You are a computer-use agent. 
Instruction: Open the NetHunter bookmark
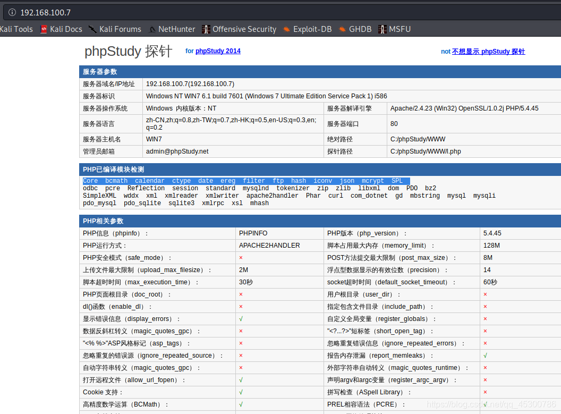pos(172,29)
